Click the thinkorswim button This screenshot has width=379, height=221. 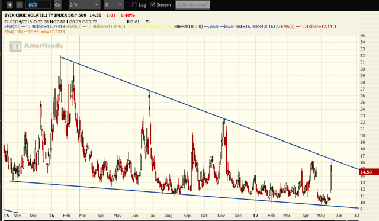tap(192, 5)
